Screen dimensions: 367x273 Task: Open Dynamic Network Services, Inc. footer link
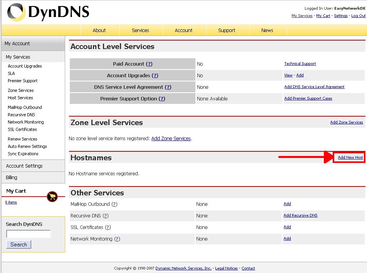coord(183,268)
